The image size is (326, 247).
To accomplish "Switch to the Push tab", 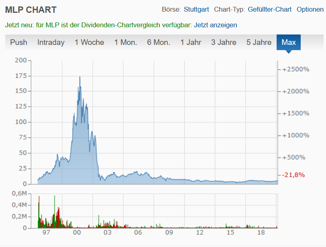I will [x=18, y=43].
